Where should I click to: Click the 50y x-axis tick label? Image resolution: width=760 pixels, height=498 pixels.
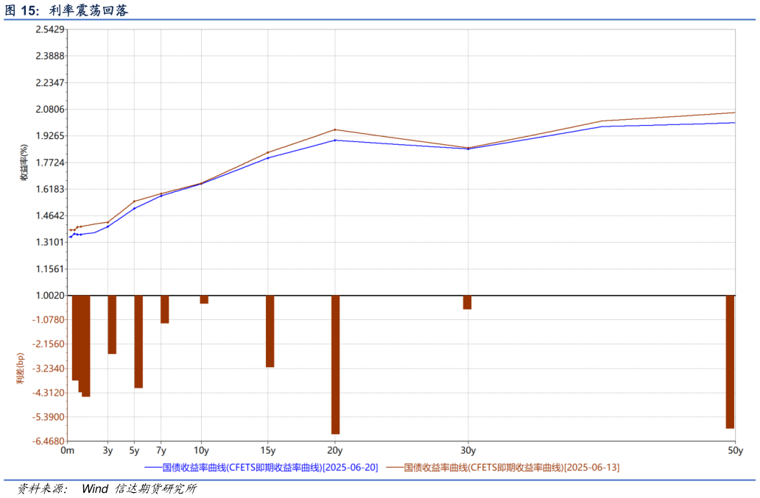[x=734, y=450]
